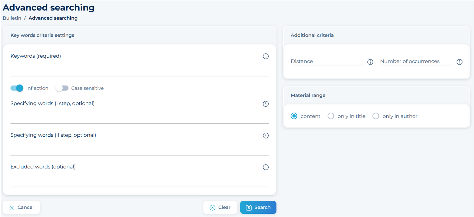This screenshot has width=474, height=217.
Task: Click info icon for Specifying words I step
Action: click(x=266, y=104)
